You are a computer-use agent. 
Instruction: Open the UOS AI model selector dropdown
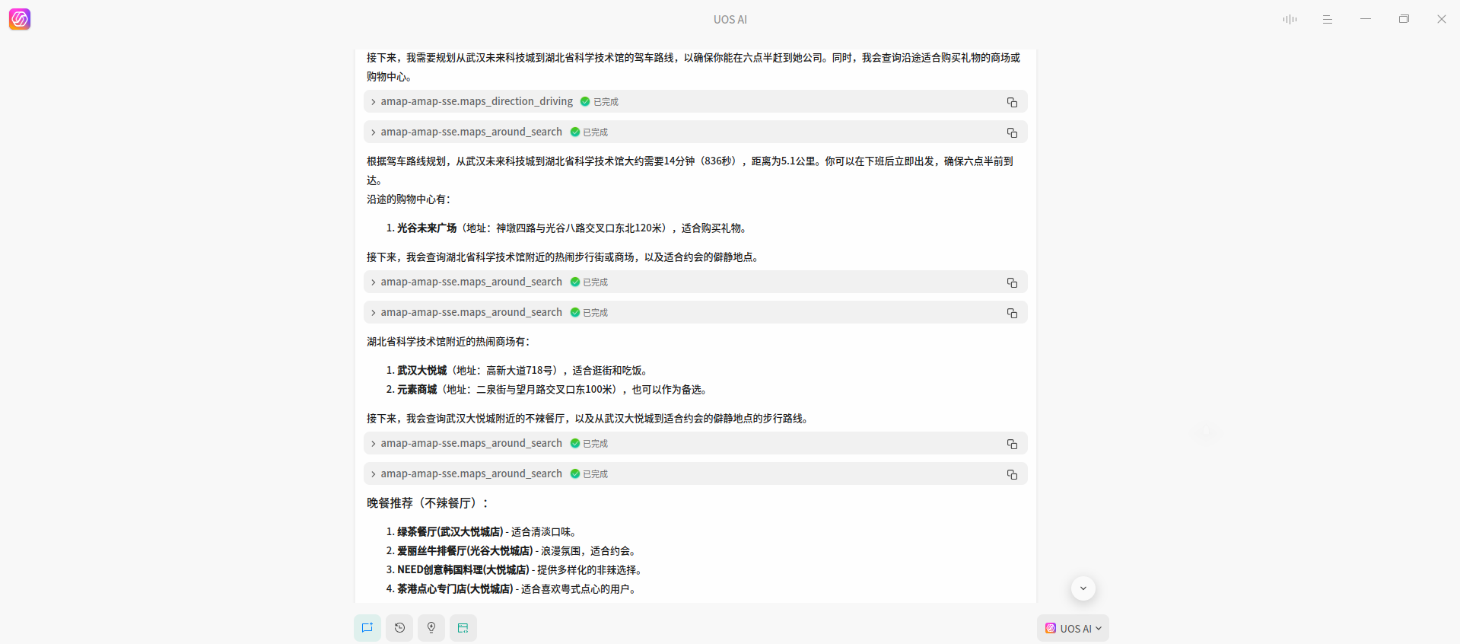coord(1073,628)
